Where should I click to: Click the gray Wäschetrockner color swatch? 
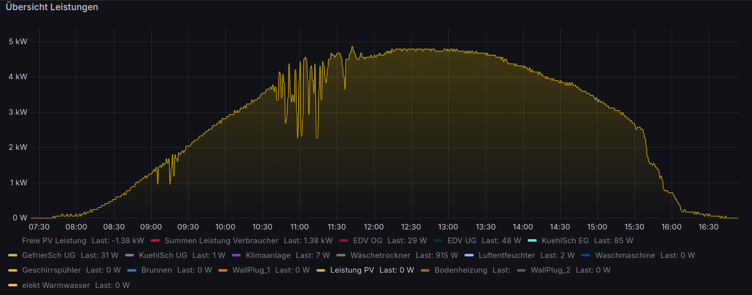341,255
